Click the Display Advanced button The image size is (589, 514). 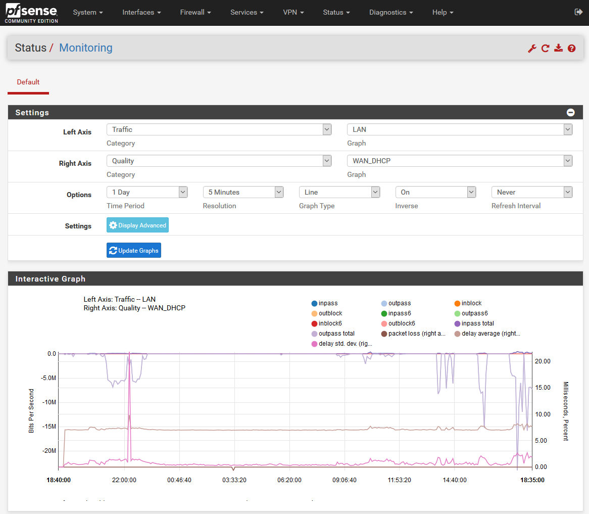point(137,225)
